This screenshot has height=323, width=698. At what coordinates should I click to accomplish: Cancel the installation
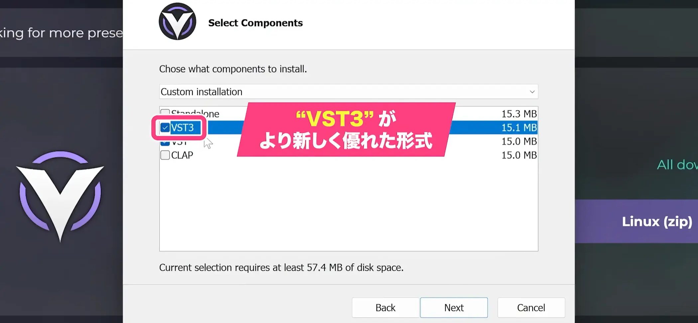click(x=531, y=308)
